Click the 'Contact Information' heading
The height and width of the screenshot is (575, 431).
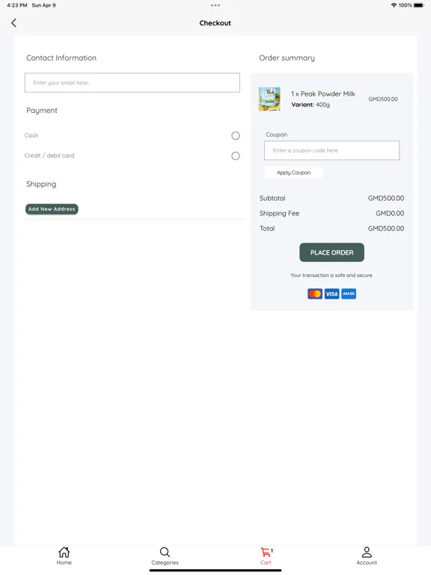[x=61, y=58]
